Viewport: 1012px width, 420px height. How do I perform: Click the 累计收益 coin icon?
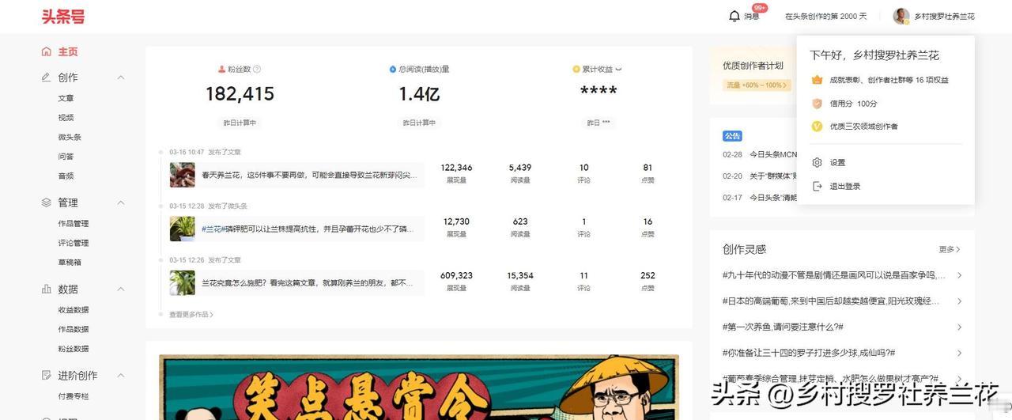(576, 69)
